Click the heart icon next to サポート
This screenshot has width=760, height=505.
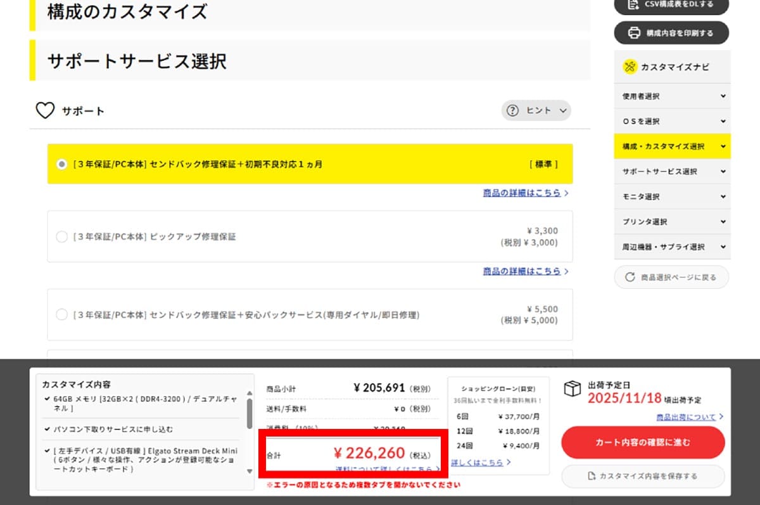click(45, 110)
